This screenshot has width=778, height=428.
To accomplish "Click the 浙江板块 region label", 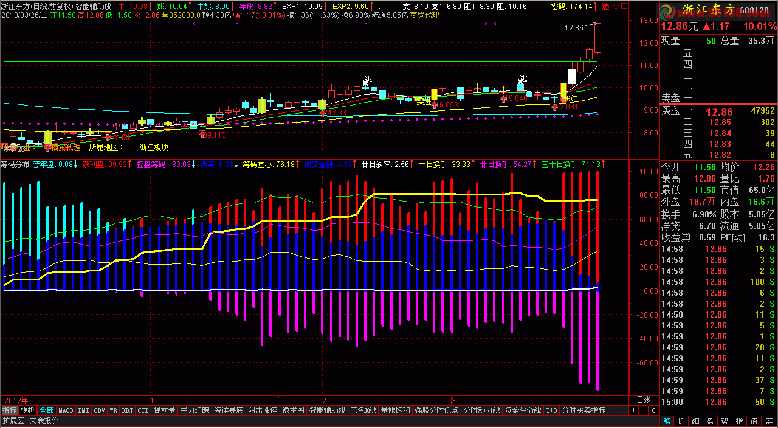I will coord(154,147).
